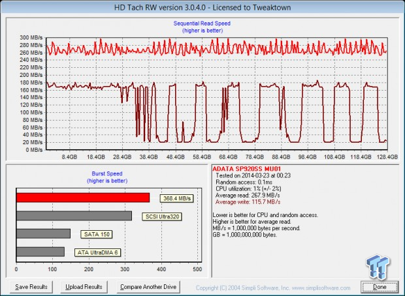Select the red 368.4 MB/s burst bar
Viewport: 405px width, 296px height.
coord(83,198)
